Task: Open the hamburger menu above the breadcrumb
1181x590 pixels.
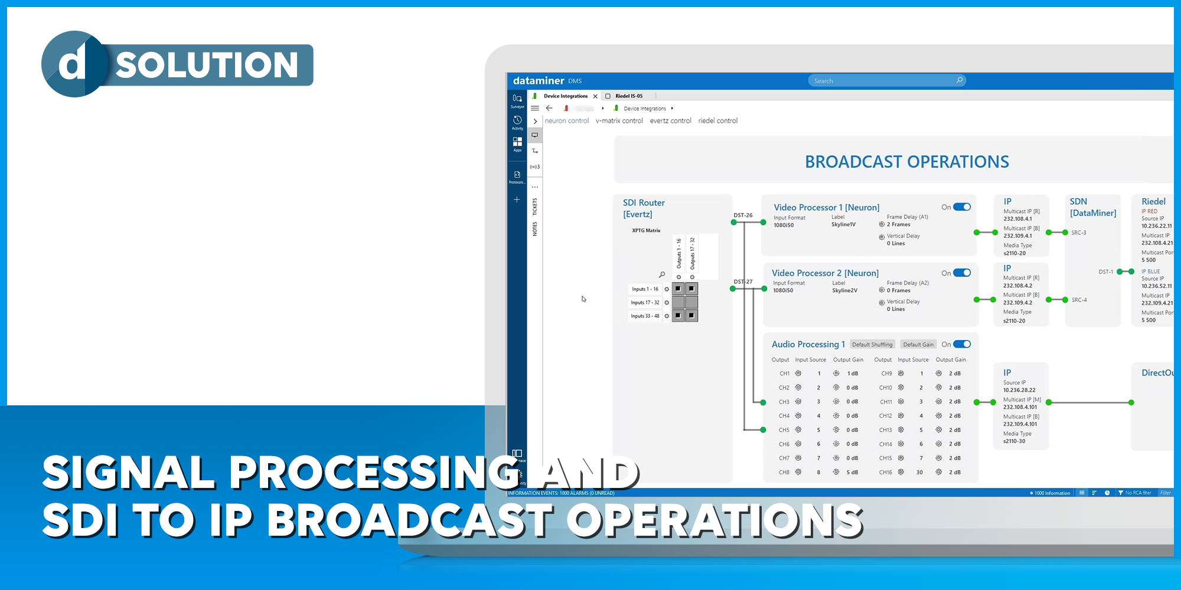Action: click(535, 108)
